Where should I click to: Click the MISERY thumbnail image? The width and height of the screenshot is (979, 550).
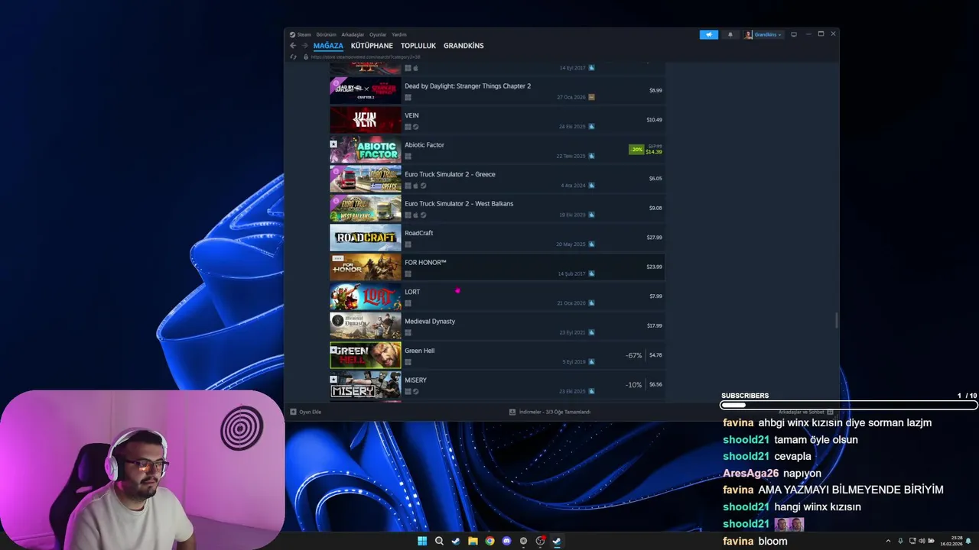pos(365,385)
